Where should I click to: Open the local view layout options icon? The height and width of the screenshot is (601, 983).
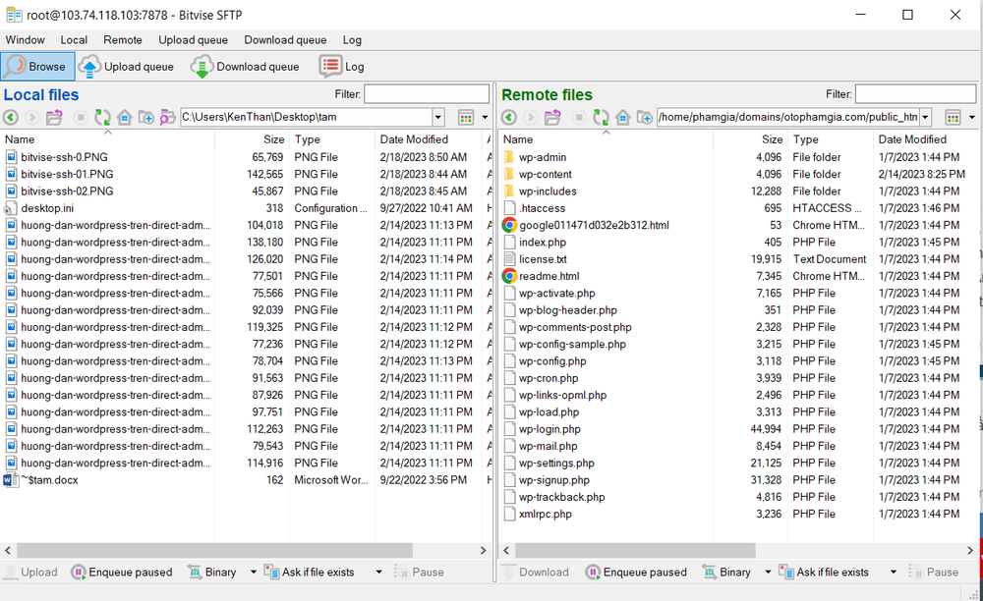(466, 118)
